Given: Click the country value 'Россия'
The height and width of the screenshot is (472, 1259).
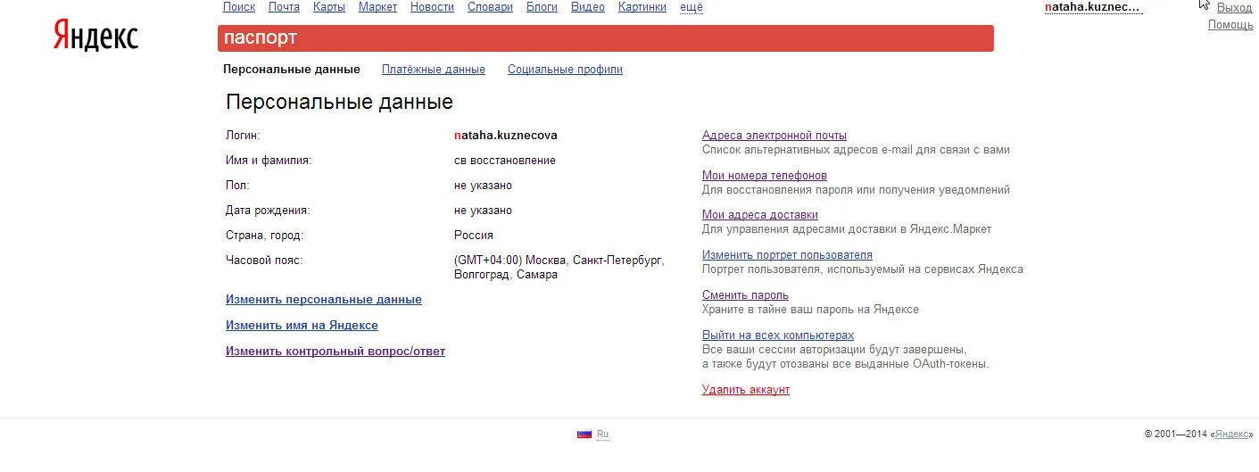Looking at the screenshot, I should [x=474, y=236].
